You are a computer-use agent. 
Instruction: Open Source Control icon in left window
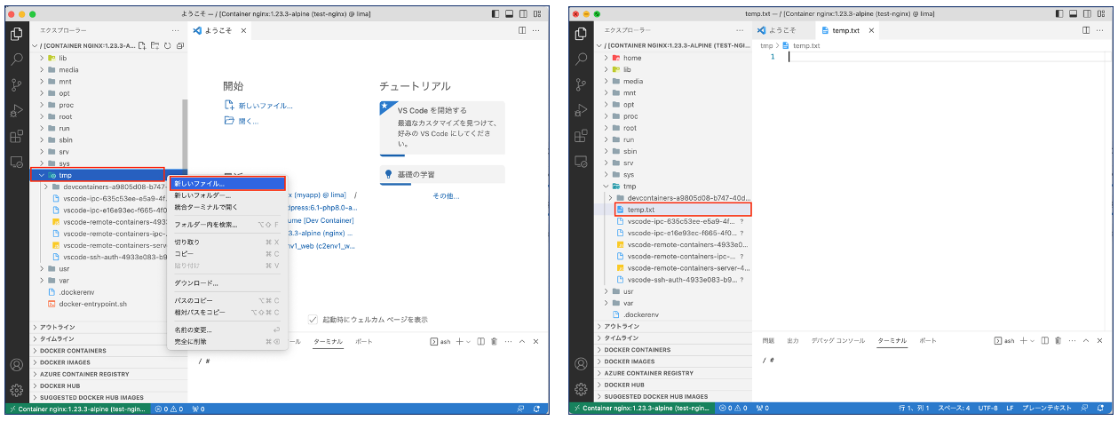coord(15,85)
